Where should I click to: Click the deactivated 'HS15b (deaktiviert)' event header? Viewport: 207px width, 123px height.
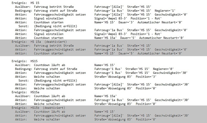point(38,108)
